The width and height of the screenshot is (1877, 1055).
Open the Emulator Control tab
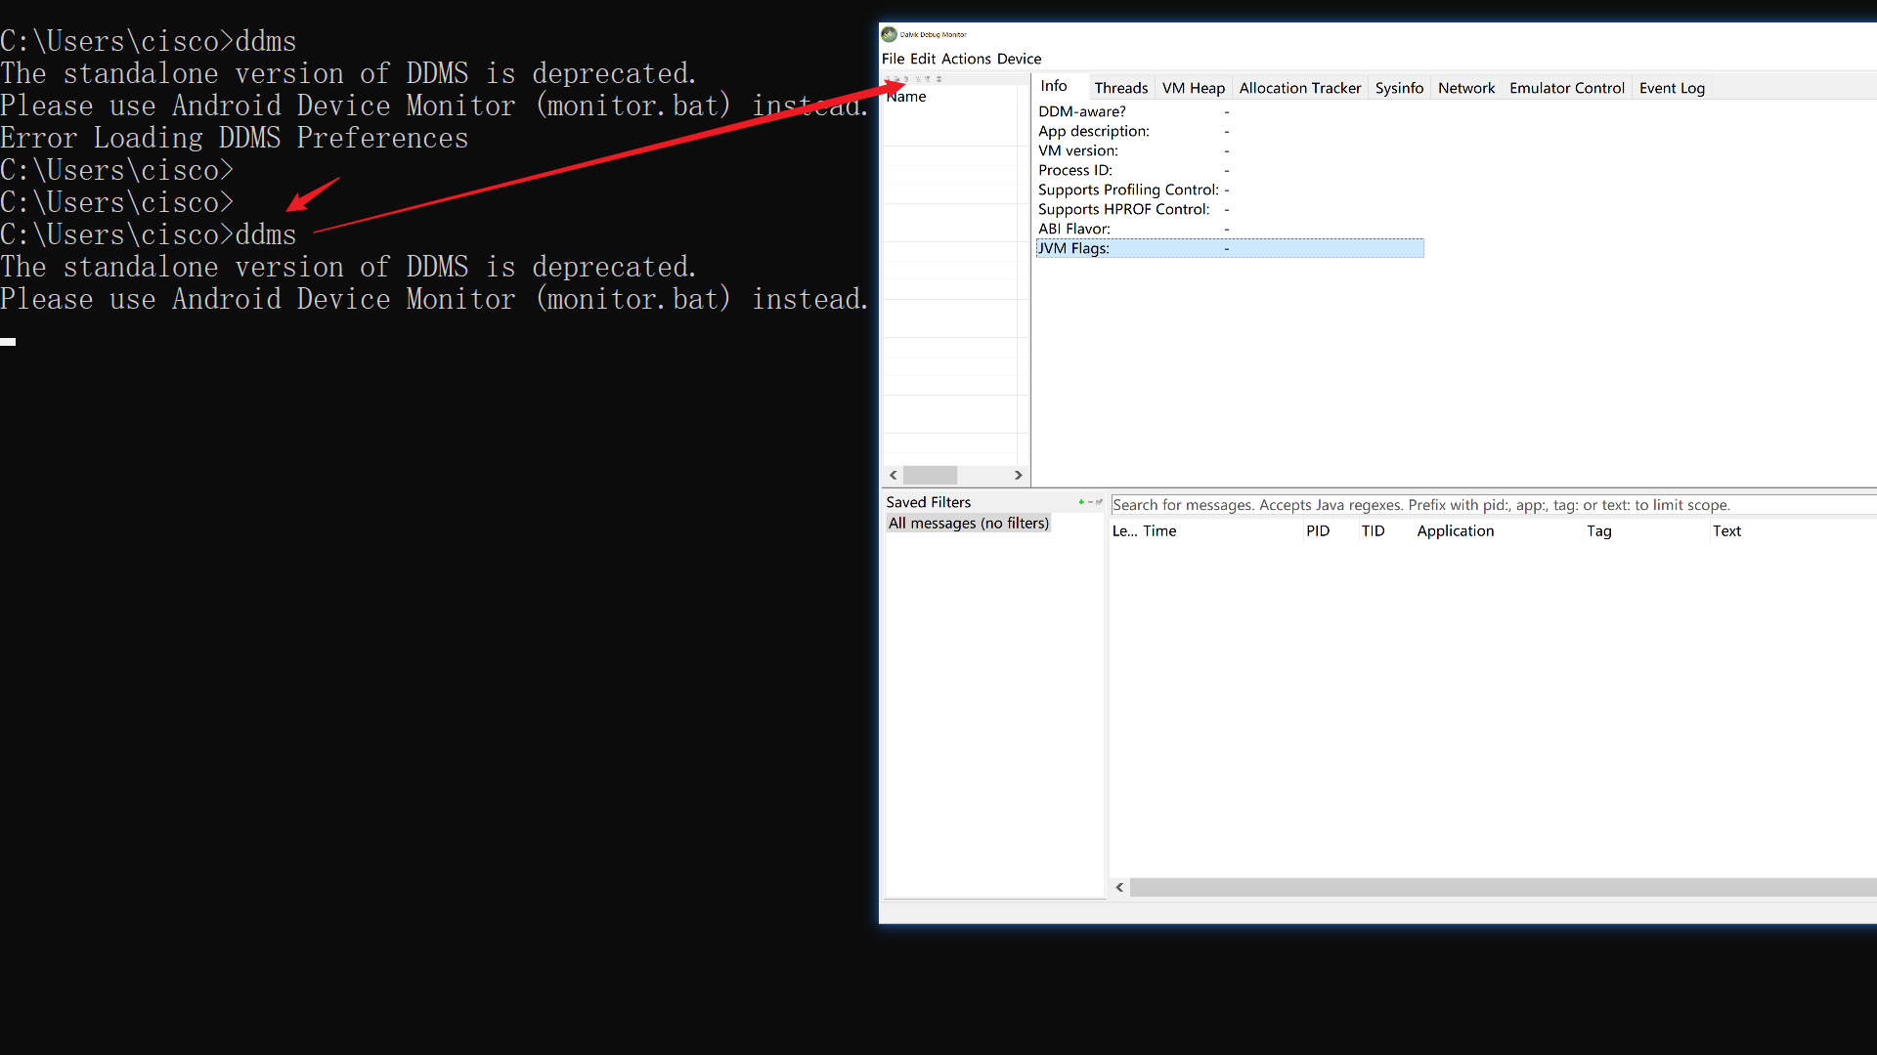click(x=1566, y=88)
